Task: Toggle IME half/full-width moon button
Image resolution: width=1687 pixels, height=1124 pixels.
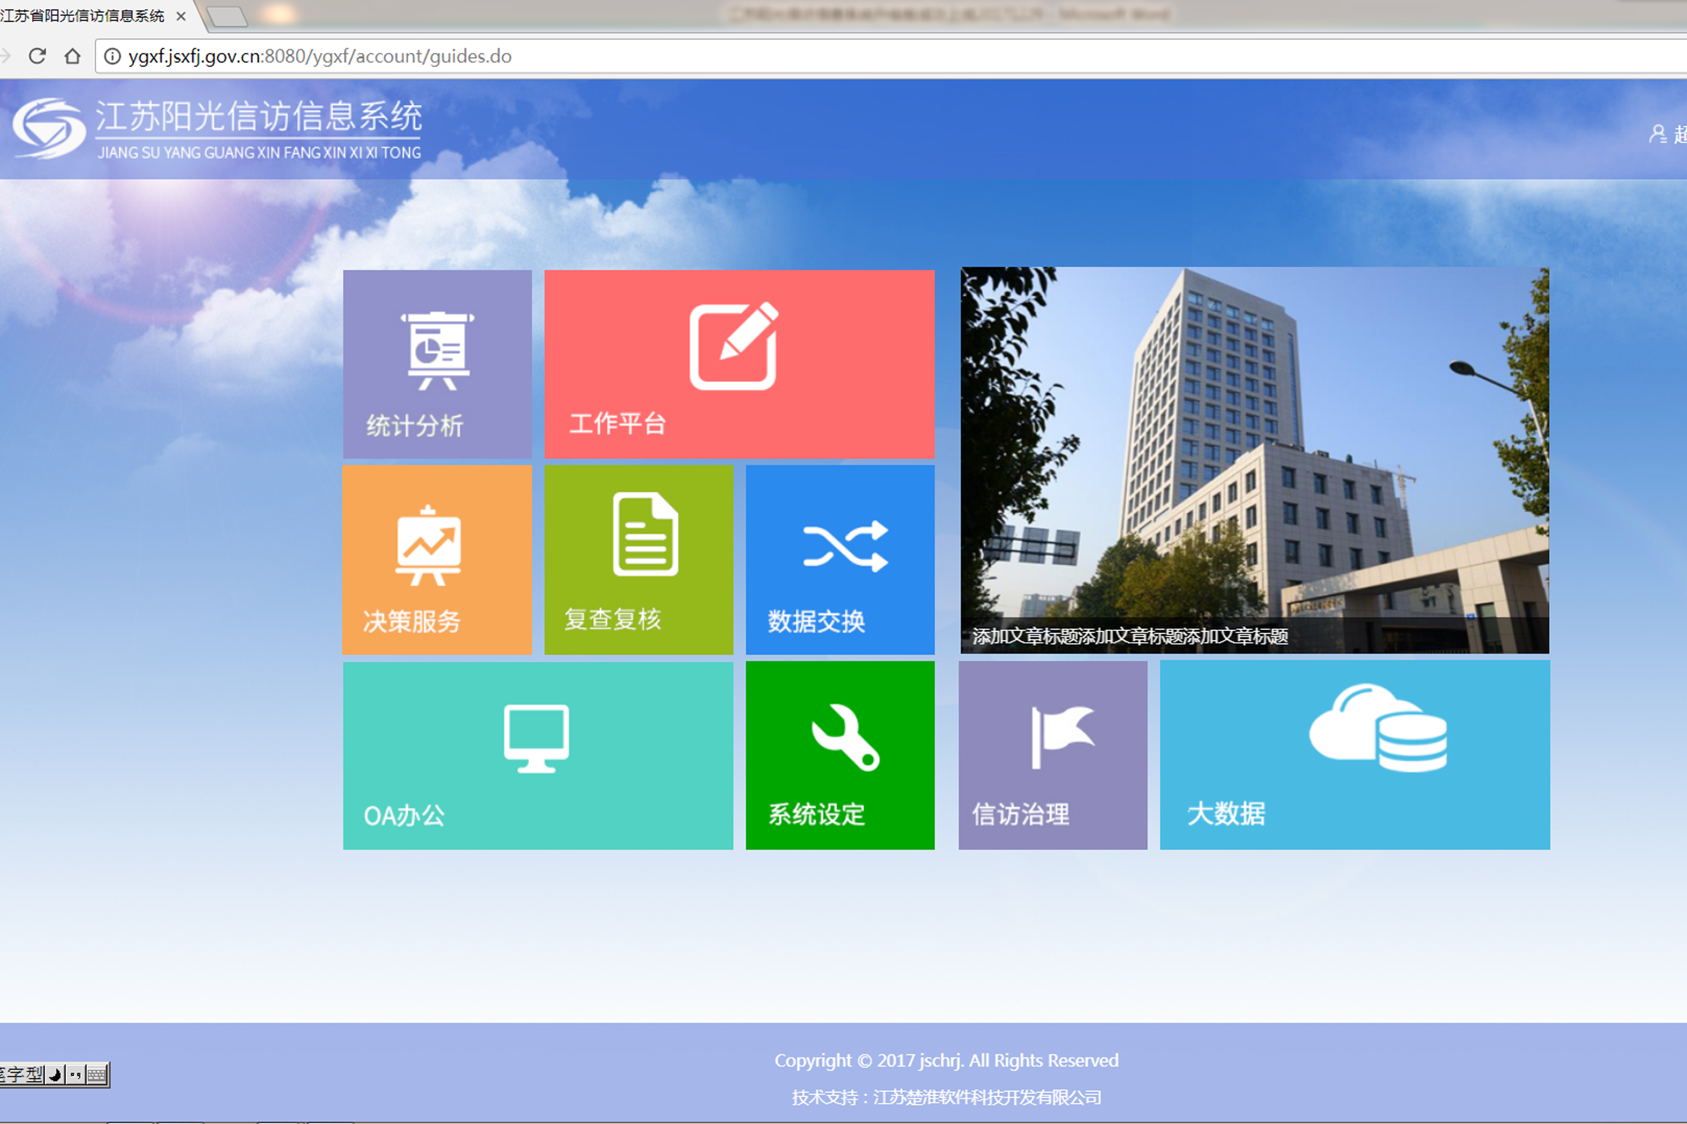Action: pyautogui.click(x=55, y=1074)
